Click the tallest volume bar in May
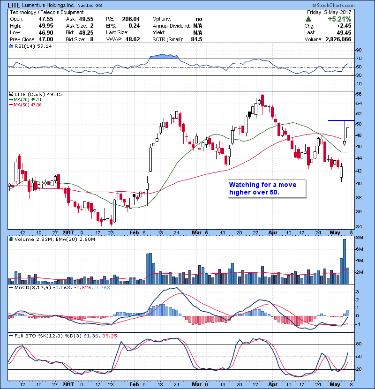This screenshot has width=375, height=389. pyautogui.click(x=345, y=262)
